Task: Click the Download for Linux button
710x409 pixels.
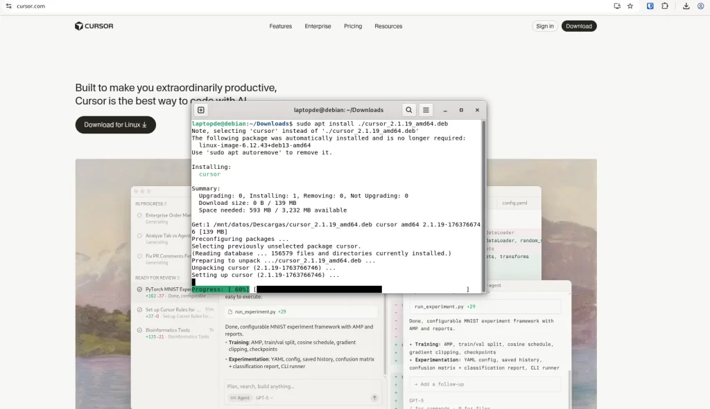Action: [116, 125]
